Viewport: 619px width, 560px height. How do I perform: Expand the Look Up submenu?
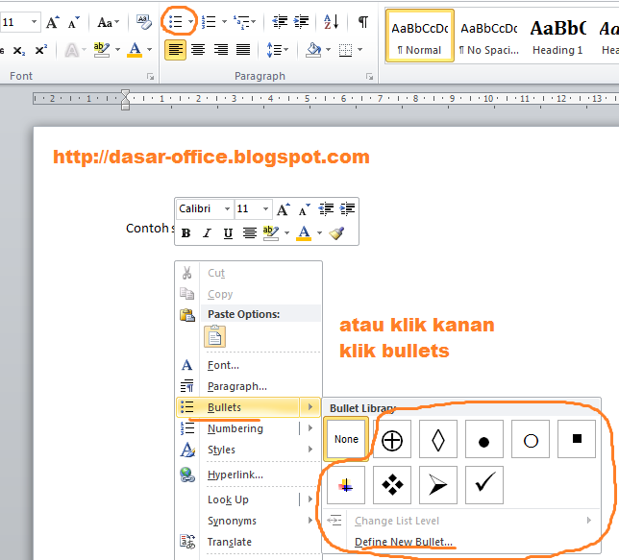coord(310,499)
